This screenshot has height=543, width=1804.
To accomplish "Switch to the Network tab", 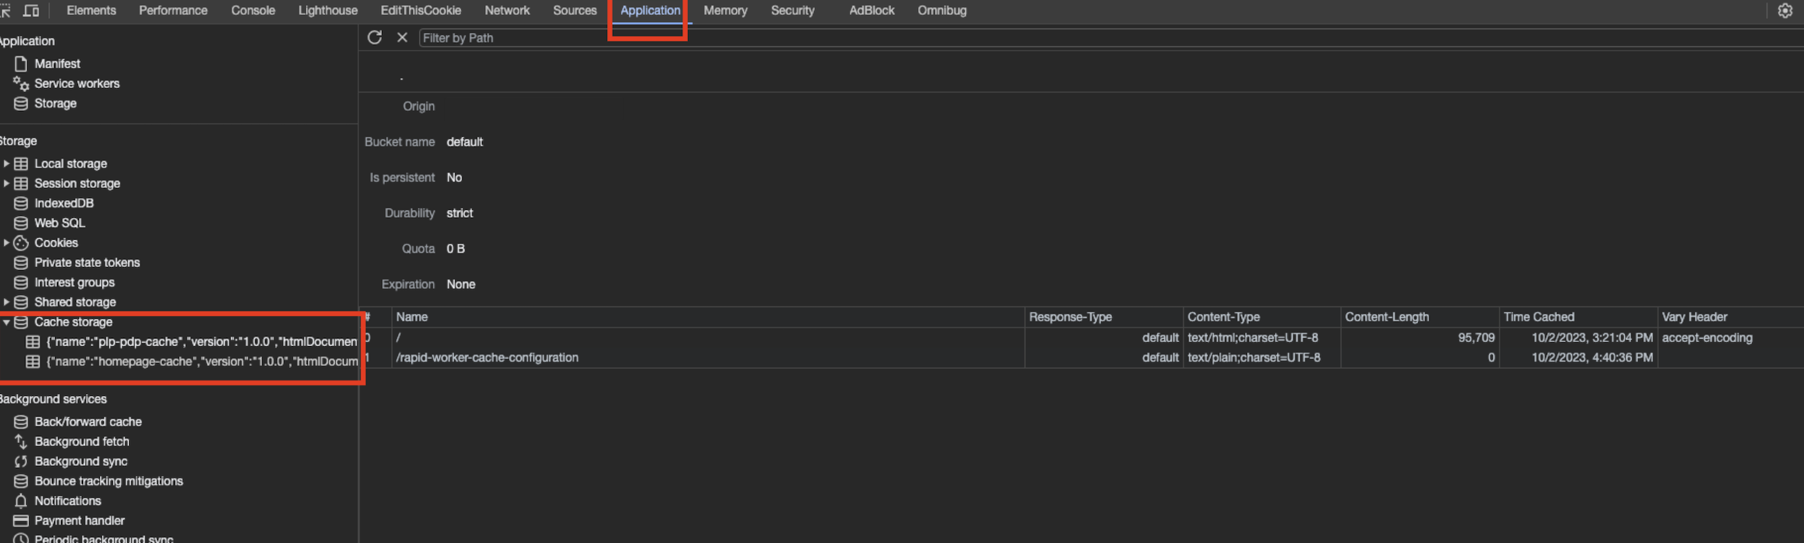I will pos(507,10).
